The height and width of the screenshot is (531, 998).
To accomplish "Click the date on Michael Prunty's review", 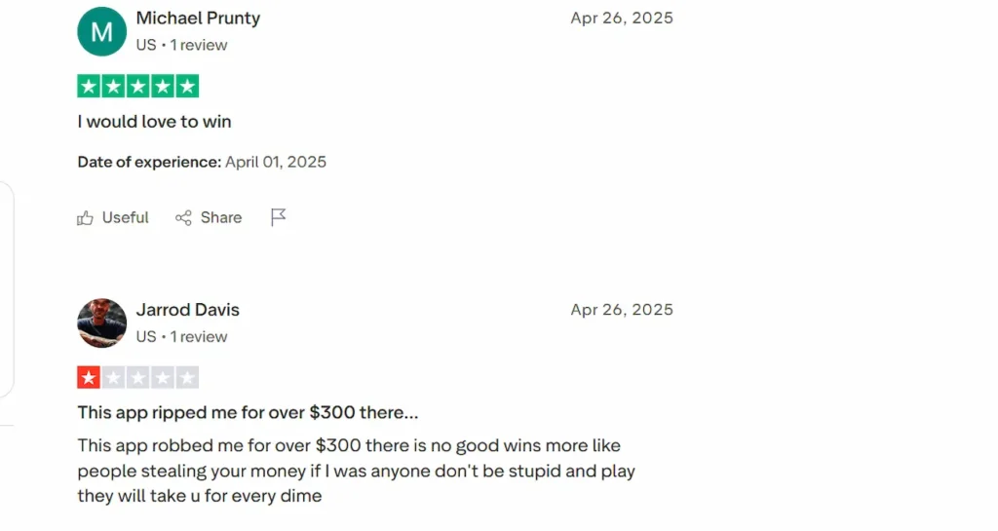I will coord(622,19).
